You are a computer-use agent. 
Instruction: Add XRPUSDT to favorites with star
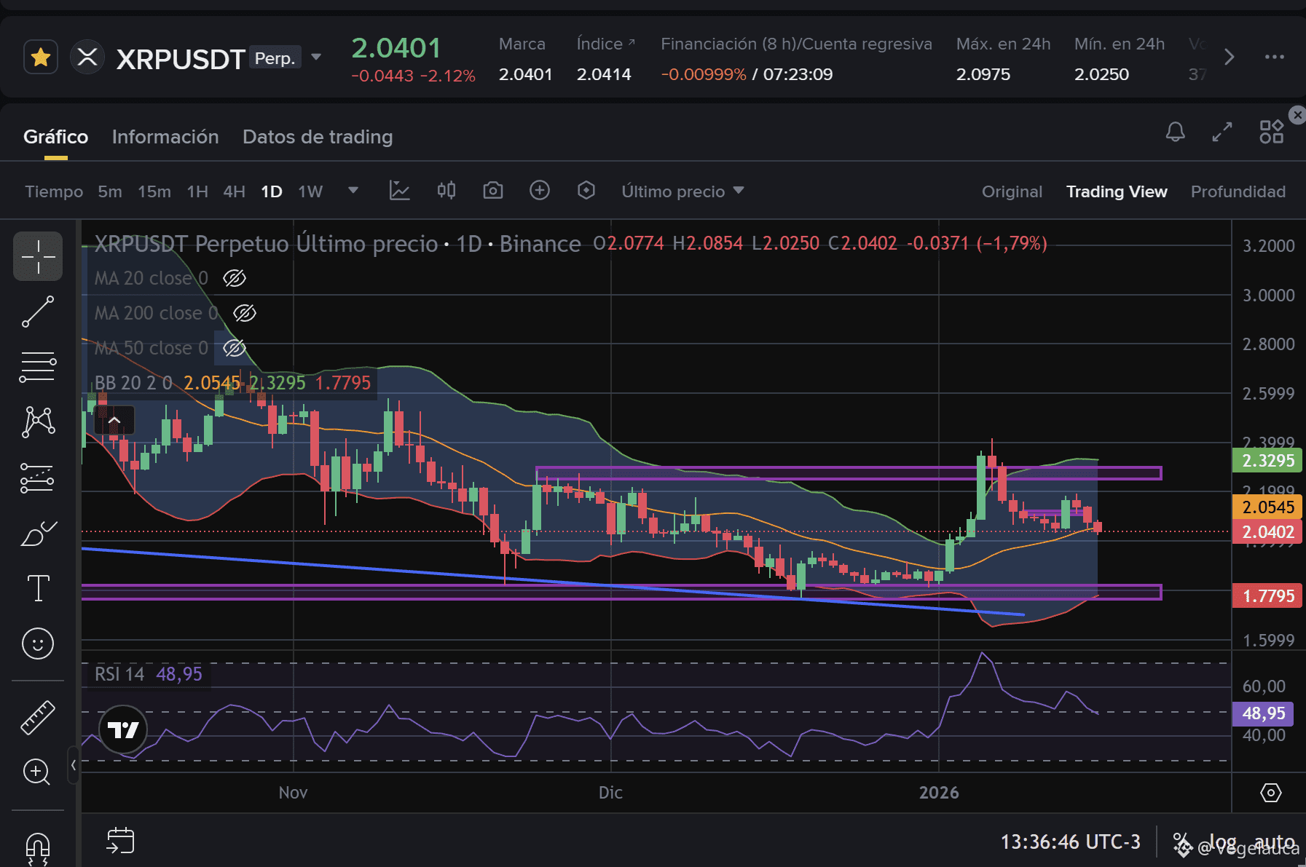(x=41, y=57)
